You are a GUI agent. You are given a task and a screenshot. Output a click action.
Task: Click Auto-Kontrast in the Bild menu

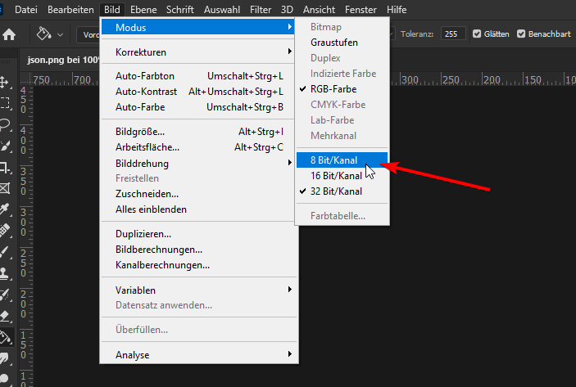[x=146, y=92]
